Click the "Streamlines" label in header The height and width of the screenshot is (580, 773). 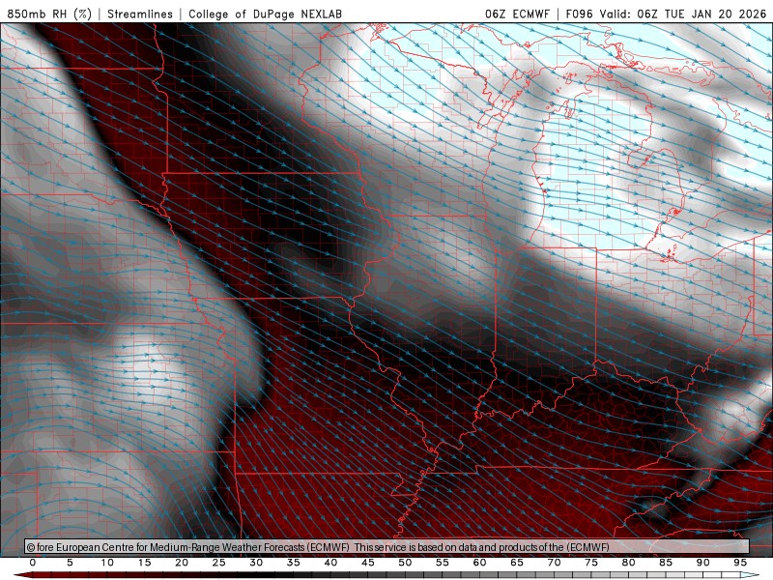point(140,14)
